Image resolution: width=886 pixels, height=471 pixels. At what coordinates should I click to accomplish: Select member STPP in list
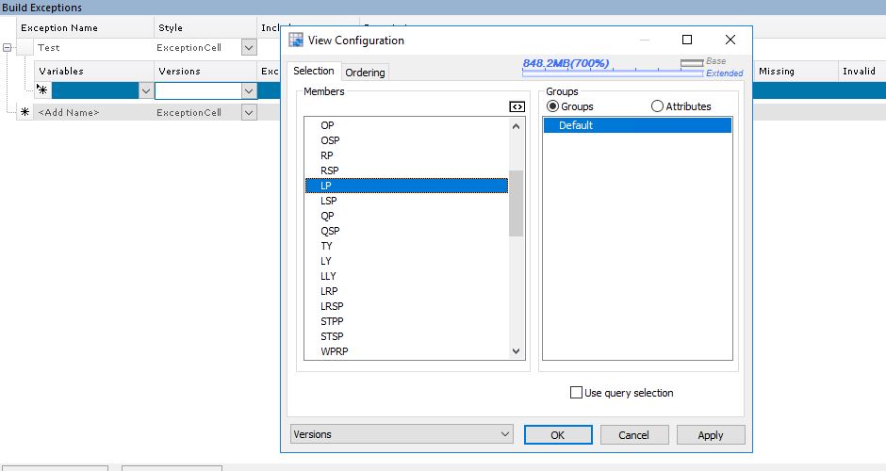[332, 321]
